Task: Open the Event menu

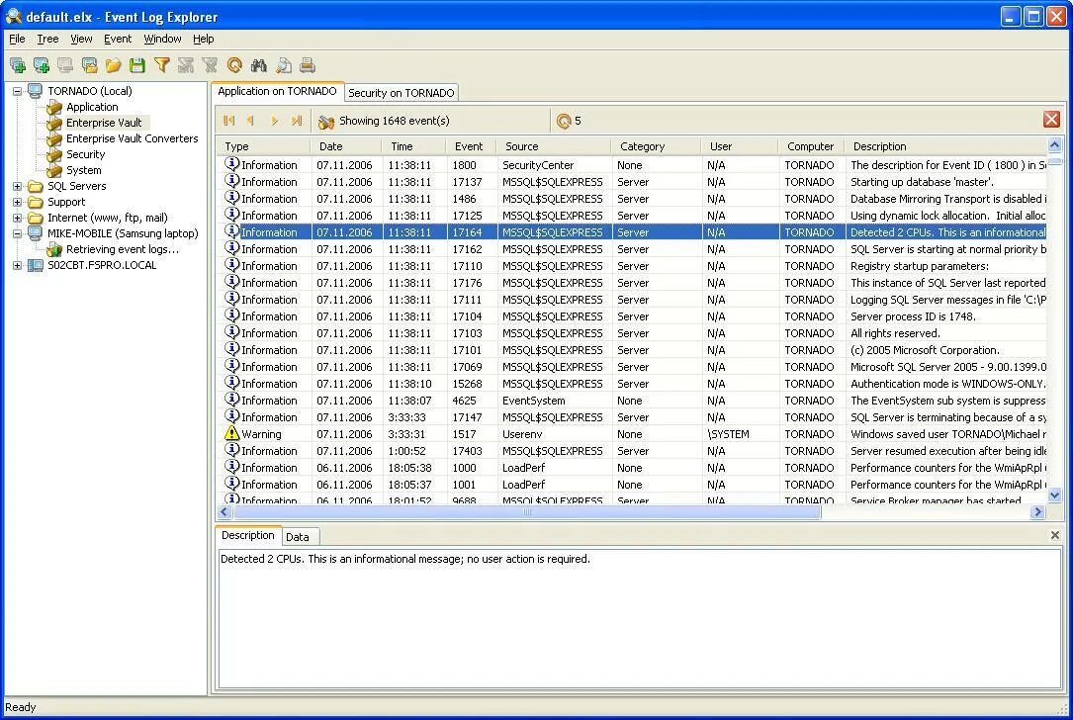Action: (x=117, y=39)
